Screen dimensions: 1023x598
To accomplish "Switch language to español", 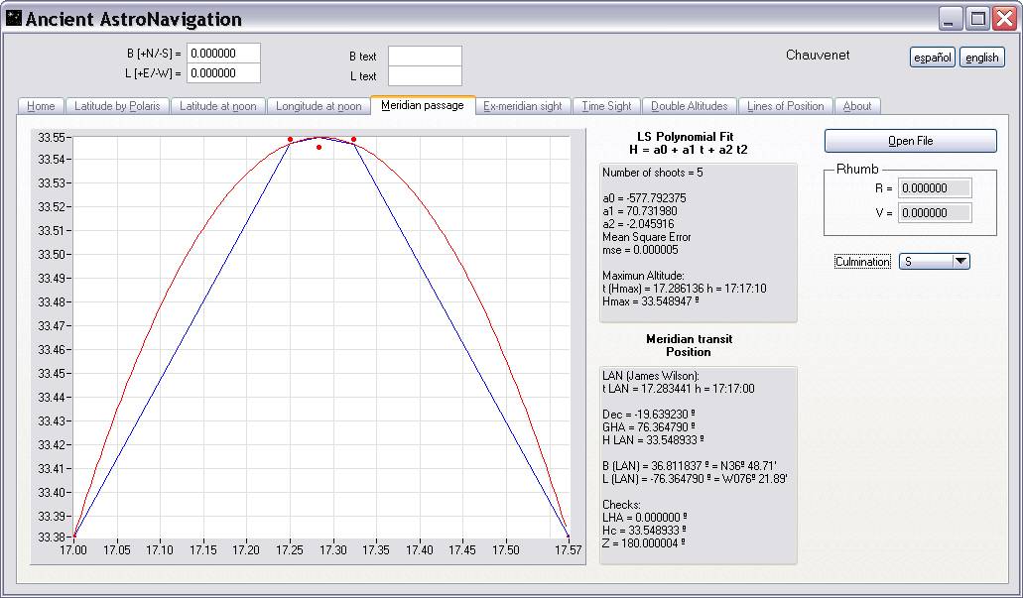I will pyautogui.click(x=932, y=58).
